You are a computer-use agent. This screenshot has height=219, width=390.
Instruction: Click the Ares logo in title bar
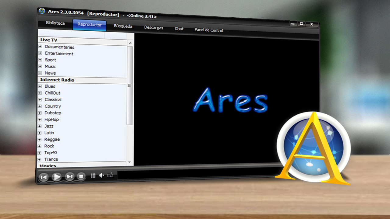click(42, 11)
